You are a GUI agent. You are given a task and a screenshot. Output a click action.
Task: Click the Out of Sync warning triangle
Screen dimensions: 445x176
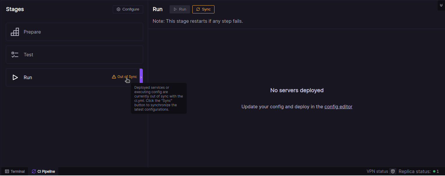[114, 77]
